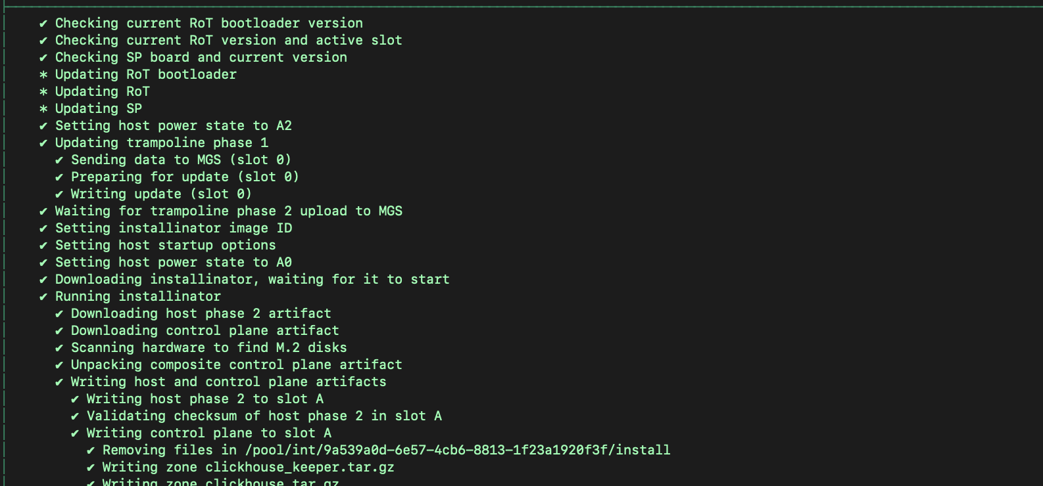
Task: Click the checkmark beside "Scanning hardware to find M.2 disks"
Action: coord(59,348)
